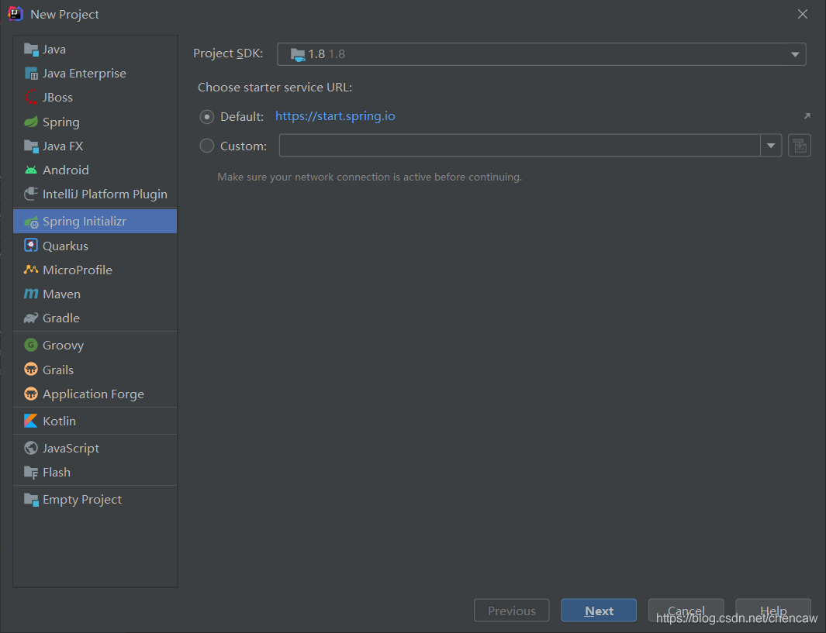
Task: Click the IntelliJ Platform Plugin icon
Action: (x=31, y=194)
